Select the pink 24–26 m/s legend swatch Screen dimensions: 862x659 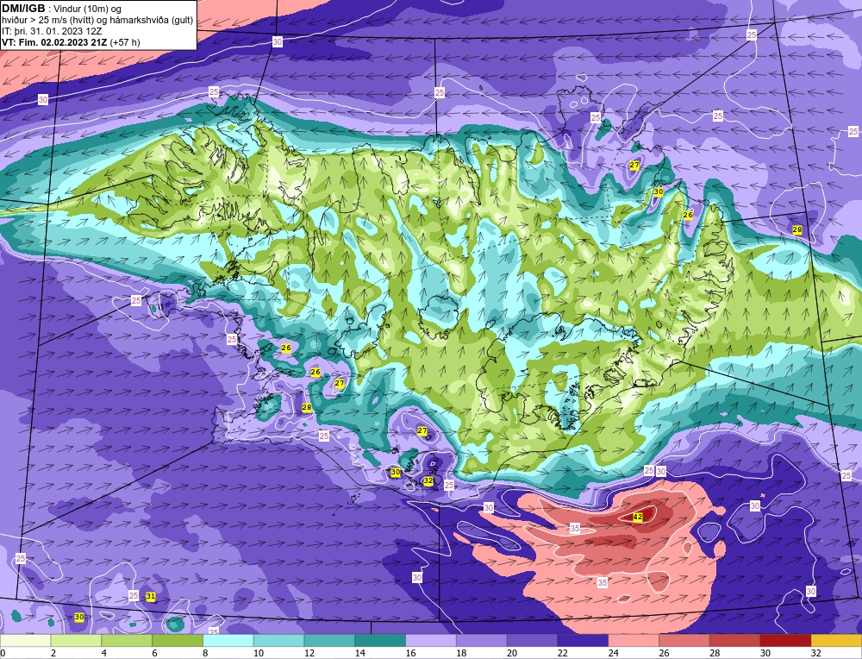coord(634,640)
